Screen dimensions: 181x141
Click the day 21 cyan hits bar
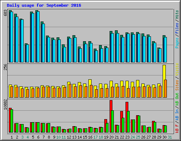pyautogui.click(x=118, y=48)
